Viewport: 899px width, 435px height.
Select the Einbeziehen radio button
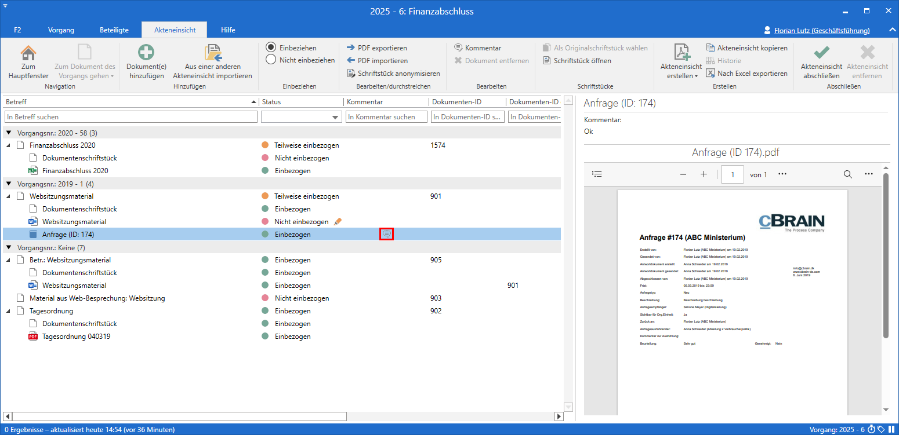pos(271,47)
